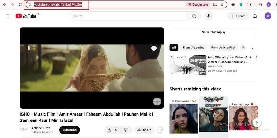Subscribe to Artiste First channel
This screenshot has width=277, height=138.
(x=70, y=130)
